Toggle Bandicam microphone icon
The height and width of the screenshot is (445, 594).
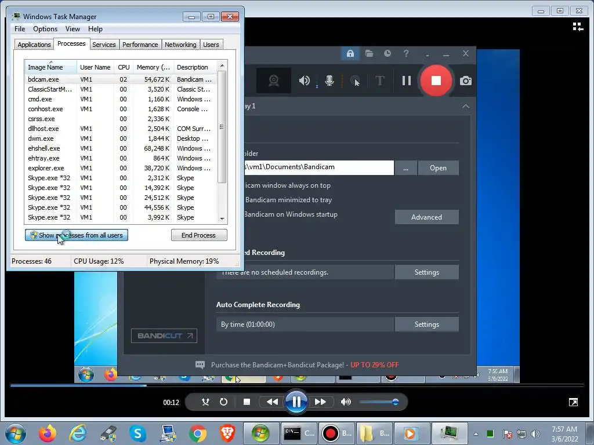pyautogui.click(x=329, y=81)
